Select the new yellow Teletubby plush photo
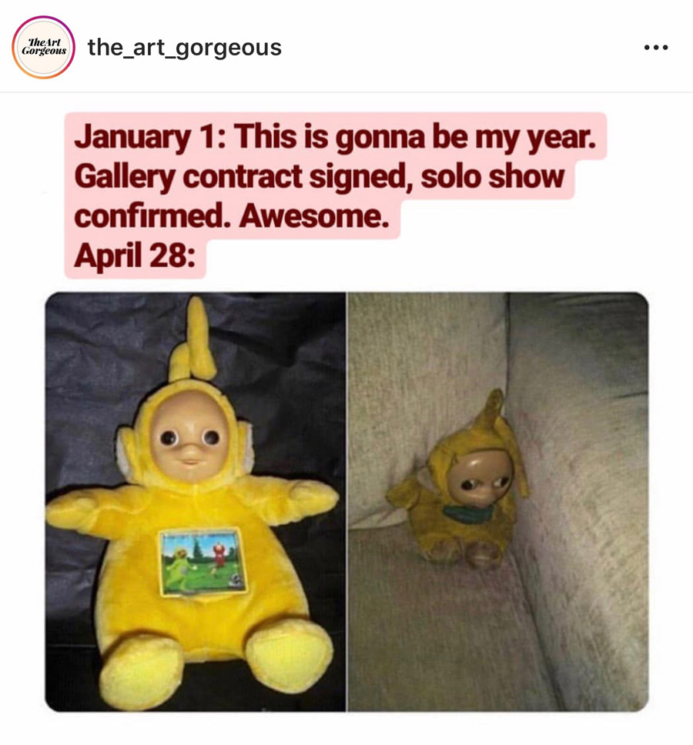 pyautogui.click(x=196, y=502)
